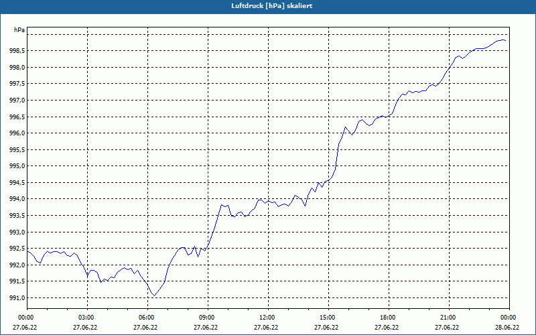
Task: Click the '18:00' time axis label
Action: pos(387,318)
